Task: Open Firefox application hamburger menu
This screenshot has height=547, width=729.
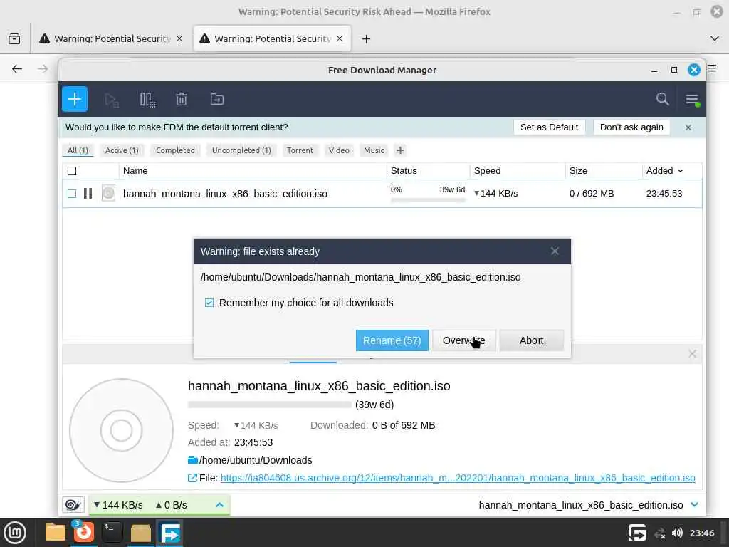Action: point(712,69)
